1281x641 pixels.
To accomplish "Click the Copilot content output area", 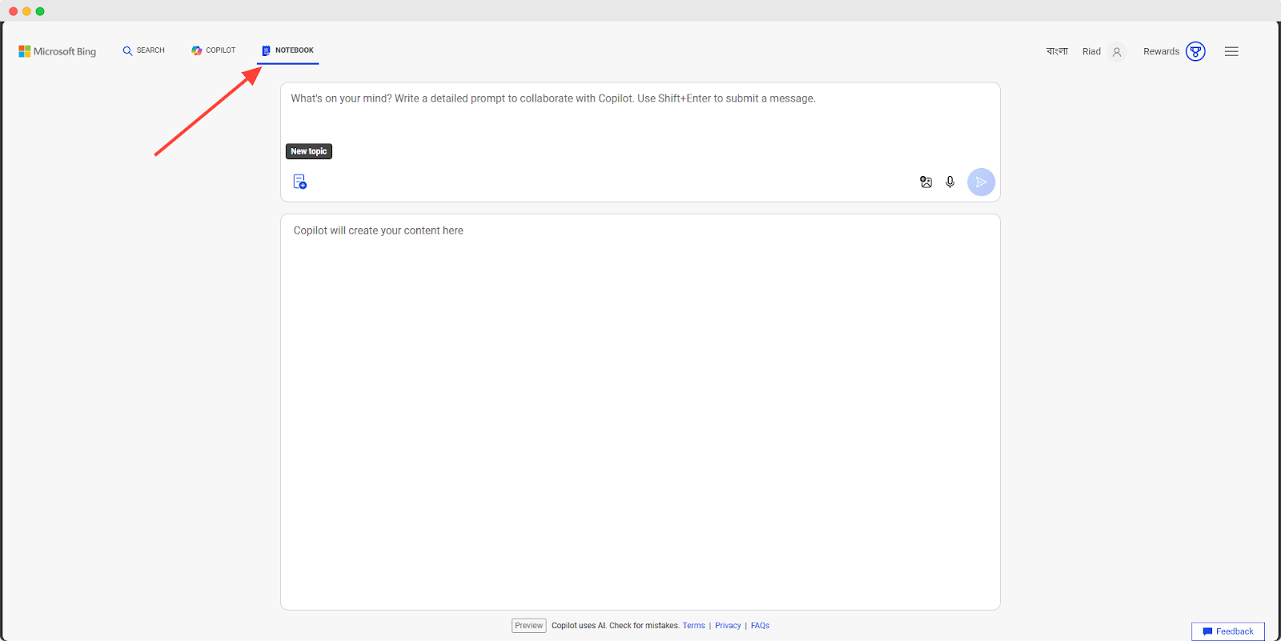I will (640, 411).
